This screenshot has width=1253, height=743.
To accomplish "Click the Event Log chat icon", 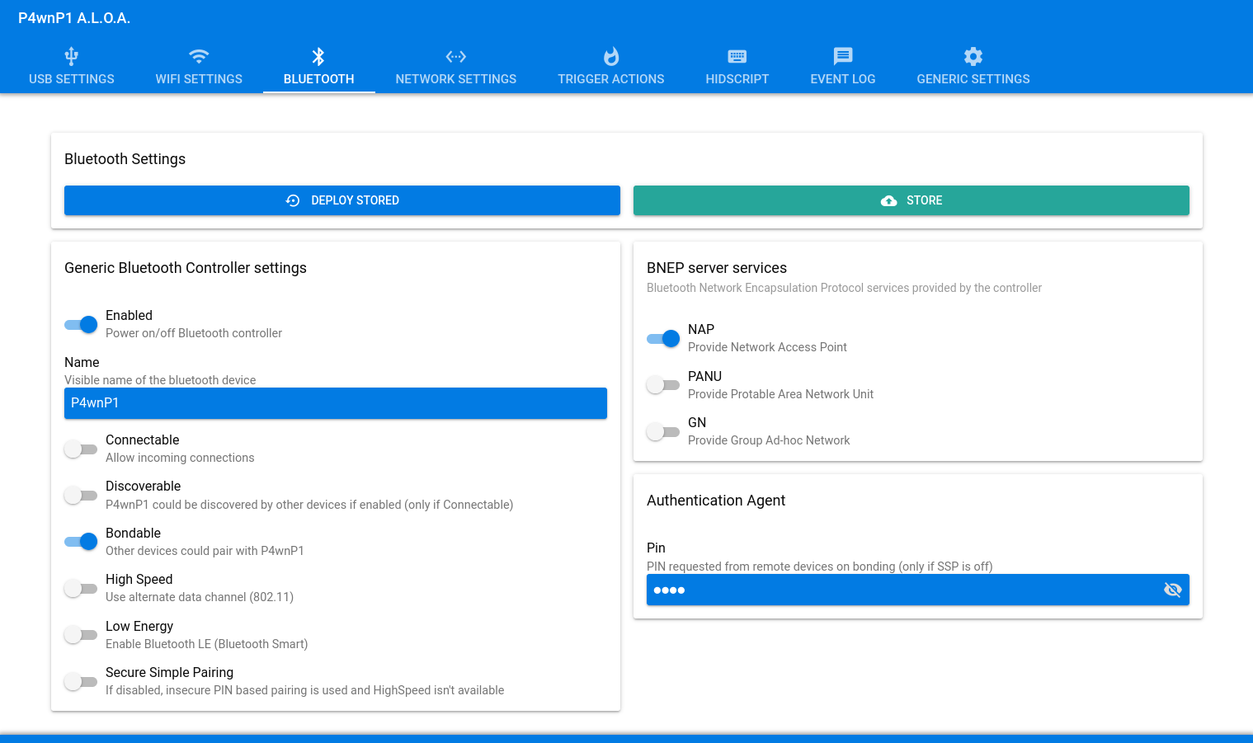I will [842, 56].
